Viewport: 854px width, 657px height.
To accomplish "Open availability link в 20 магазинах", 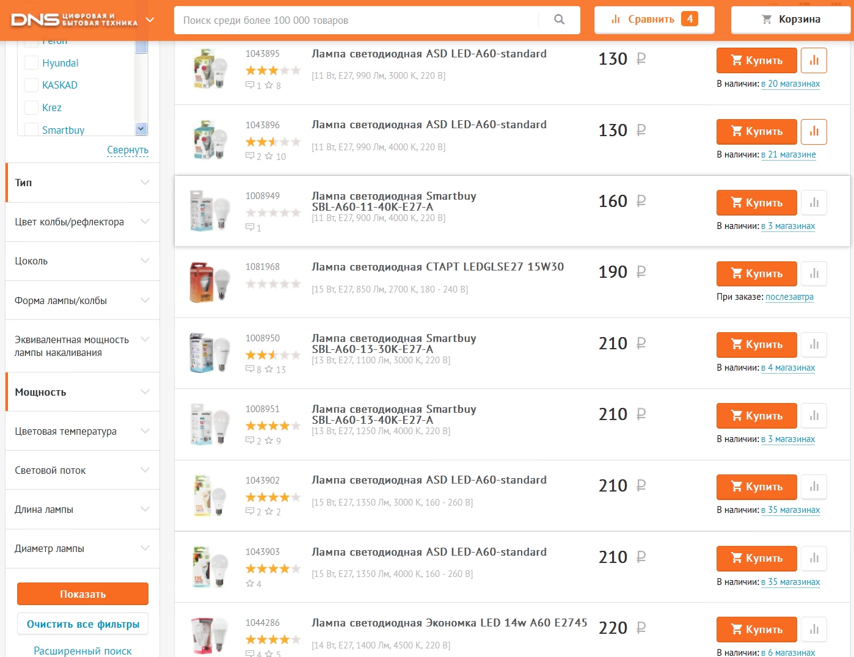I will (x=790, y=84).
